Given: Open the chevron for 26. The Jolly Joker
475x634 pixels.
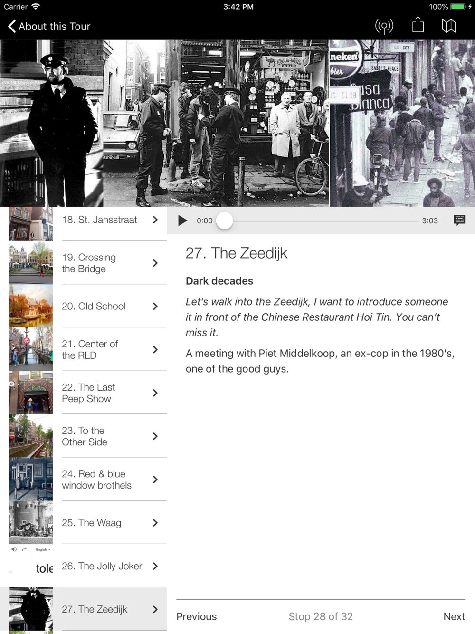Looking at the screenshot, I should pyautogui.click(x=155, y=566).
